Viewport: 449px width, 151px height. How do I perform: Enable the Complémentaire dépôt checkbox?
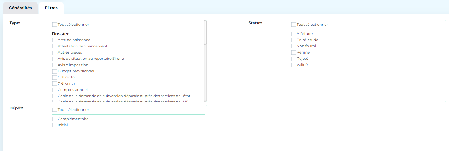pos(55,119)
